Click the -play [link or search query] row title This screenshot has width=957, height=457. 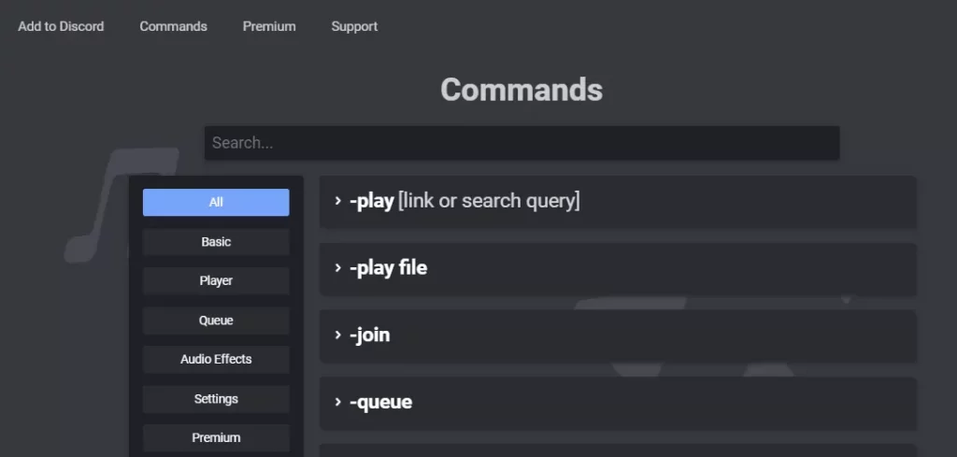pyautogui.click(x=464, y=201)
